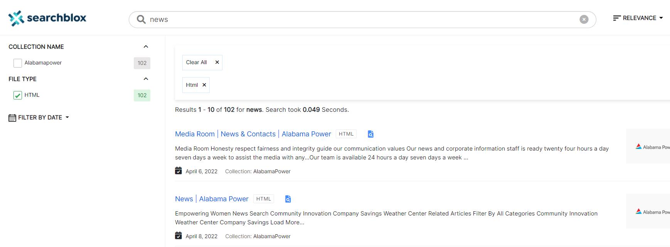
Task: Click the 102 count beside Alabamapower
Action: coord(142,63)
